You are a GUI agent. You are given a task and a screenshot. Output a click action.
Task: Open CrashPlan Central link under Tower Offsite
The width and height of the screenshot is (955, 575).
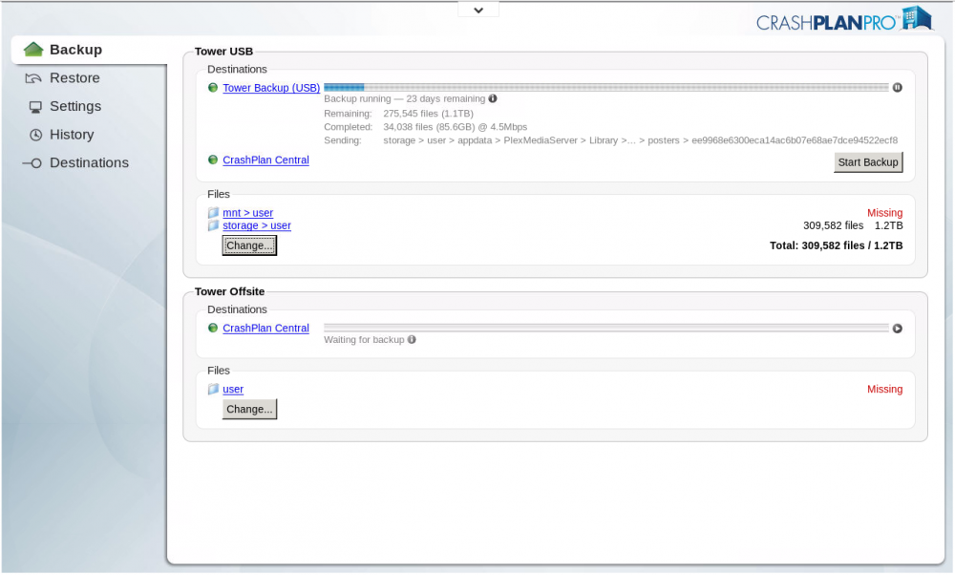pyautogui.click(x=265, y=329)
